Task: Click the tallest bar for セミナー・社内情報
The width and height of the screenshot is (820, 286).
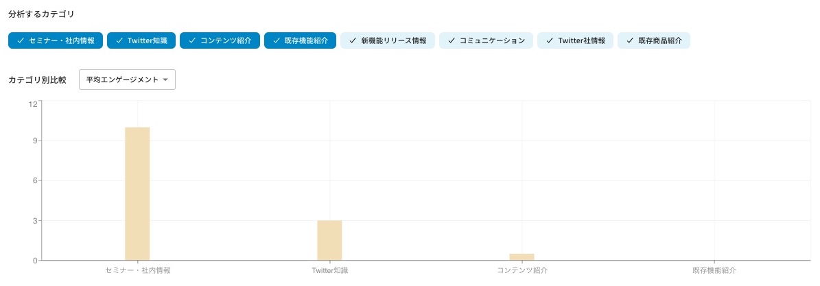Action: (x=137, y=193)
